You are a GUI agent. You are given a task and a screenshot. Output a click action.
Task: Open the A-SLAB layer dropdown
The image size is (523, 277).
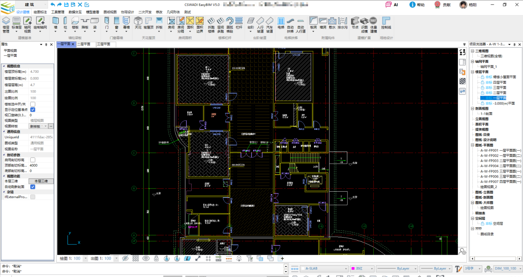[346, 268]
